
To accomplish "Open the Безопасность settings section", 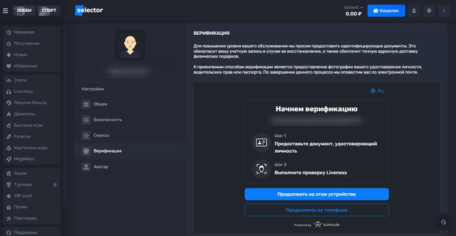I will (x=107, y=120).
